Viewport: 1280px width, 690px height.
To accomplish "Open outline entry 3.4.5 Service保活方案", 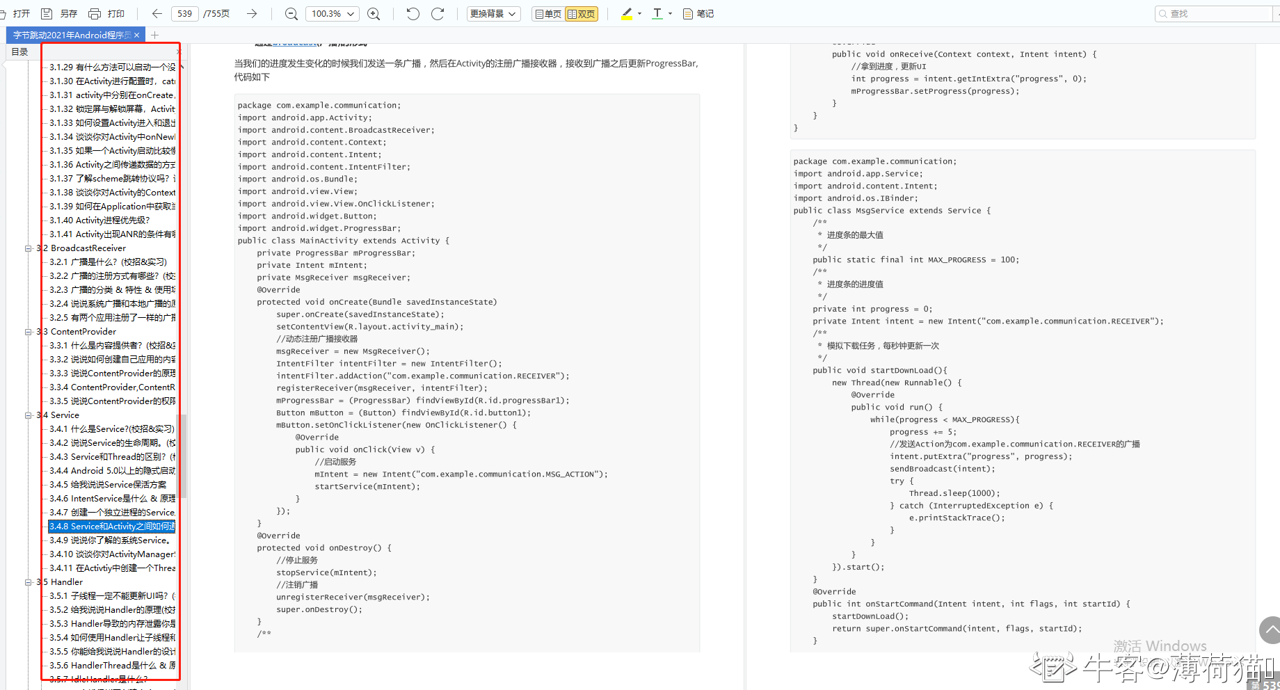I will tap(108, 485).
